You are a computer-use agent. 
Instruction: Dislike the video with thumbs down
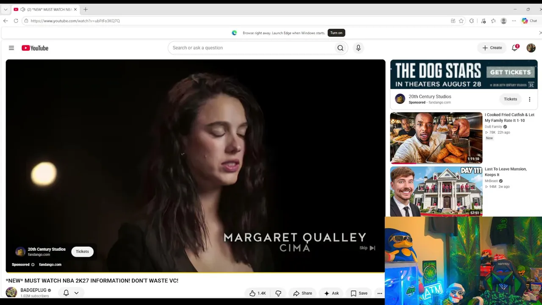coord(278,293)
